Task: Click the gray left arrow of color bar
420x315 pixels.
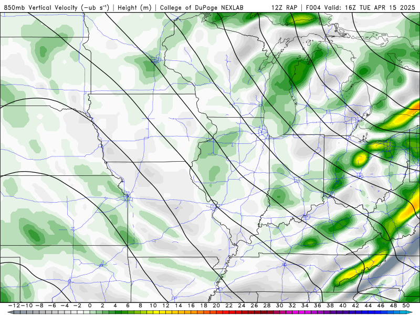Action: click(x=10, y=312)
